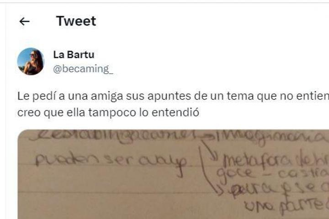Click the line 'creo que ella tampoco lo entendió'
The image size is (329, 219).
[x=108, y=113]
